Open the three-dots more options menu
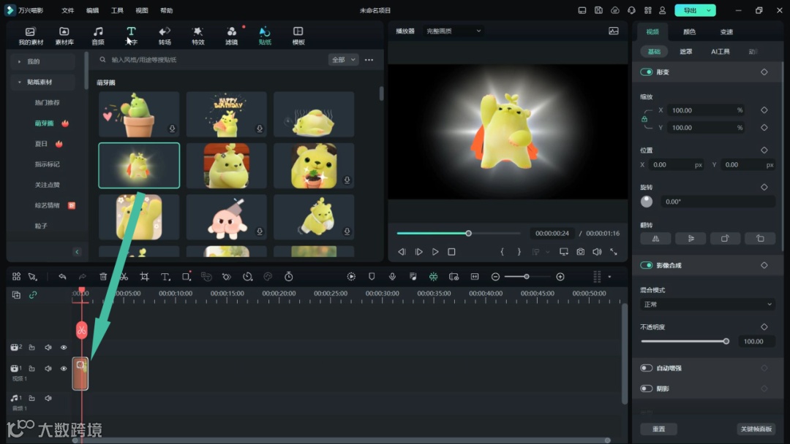This screenshot has height=444, width=790. (369, 60)
